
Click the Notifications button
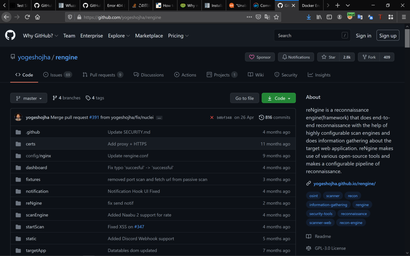296,57
